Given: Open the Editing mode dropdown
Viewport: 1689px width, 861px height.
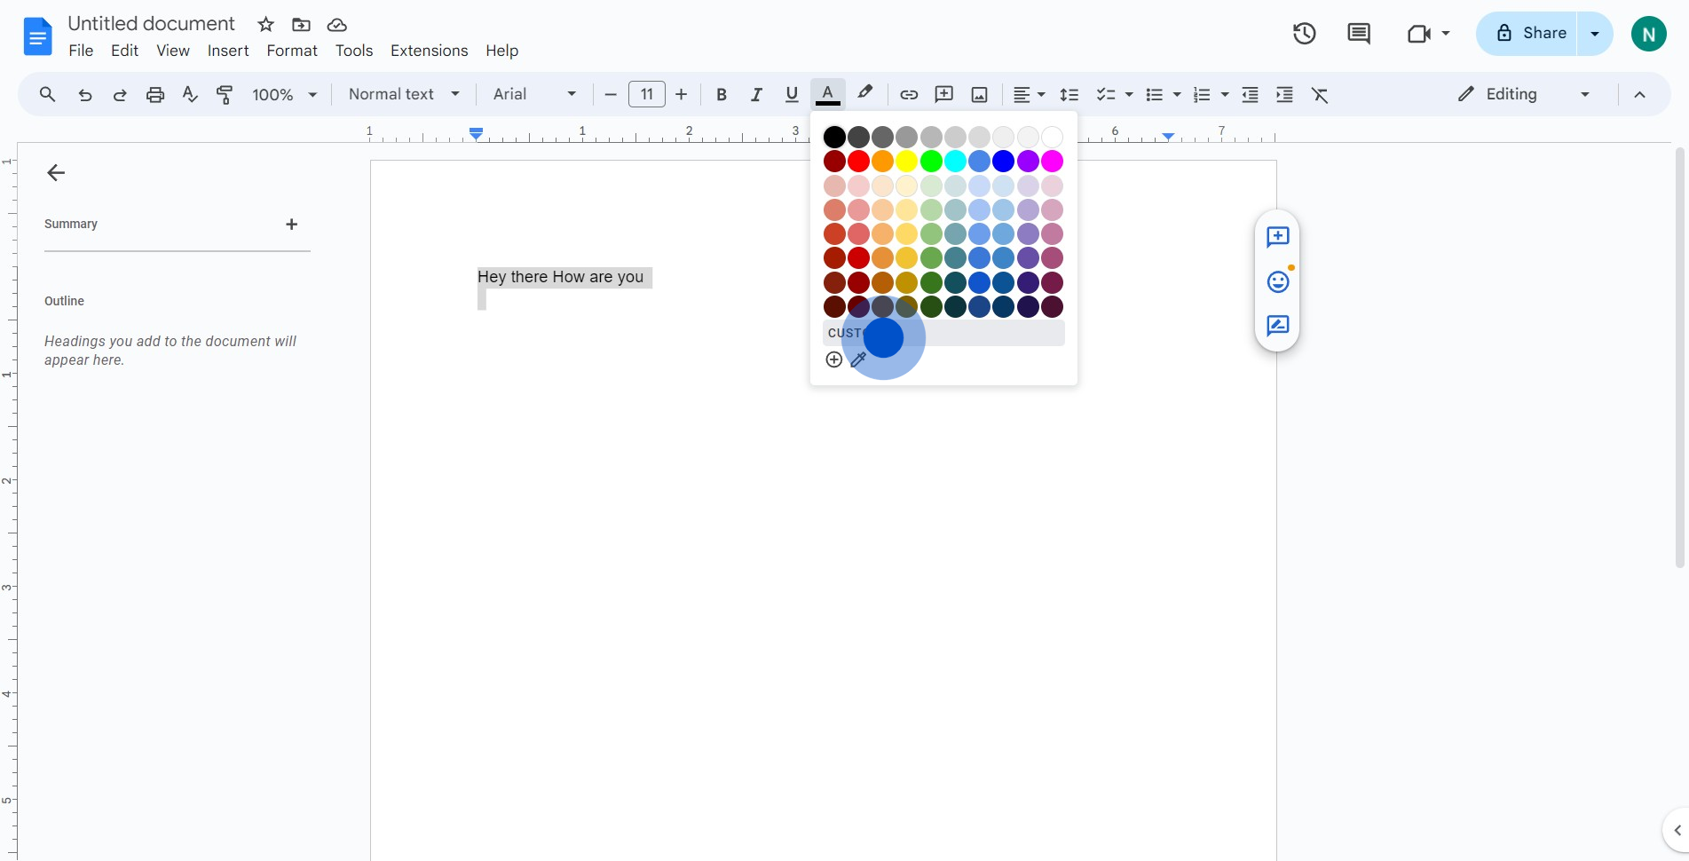Looking at the screenshot, I should coord(1523,94).
